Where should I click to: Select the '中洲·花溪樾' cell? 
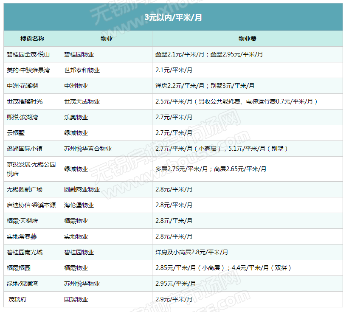point(32,86)
